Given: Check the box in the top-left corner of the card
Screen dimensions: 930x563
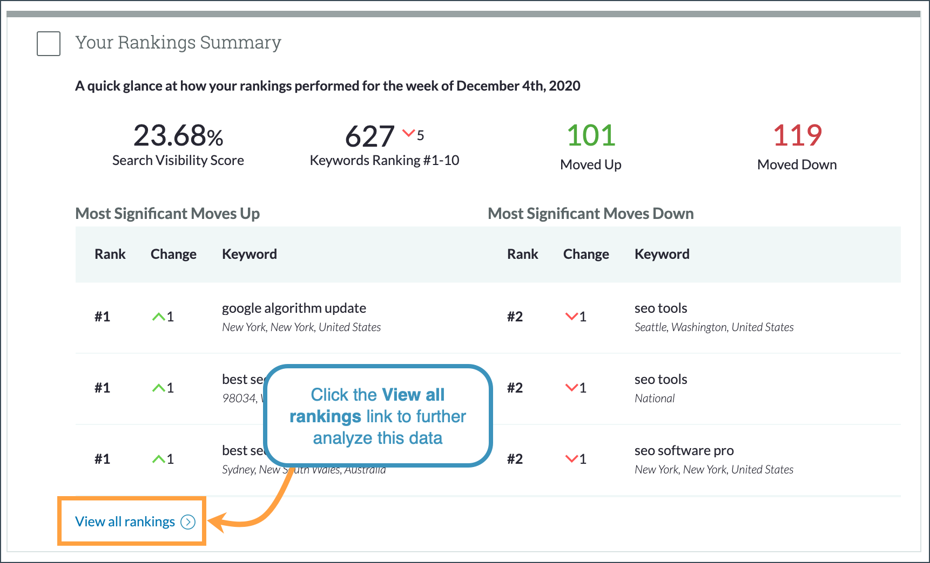Looking at the screenshot, I should 48,44.
